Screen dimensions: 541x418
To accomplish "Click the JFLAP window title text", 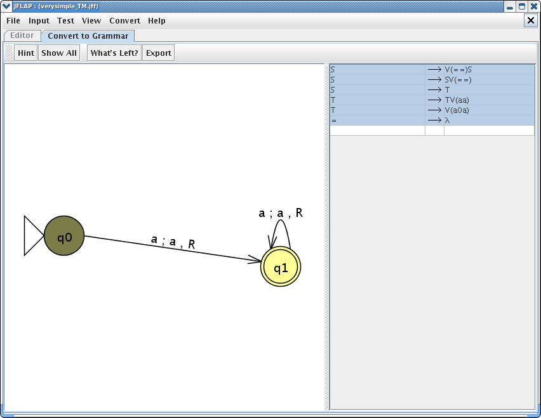I will tap(56, 6).
